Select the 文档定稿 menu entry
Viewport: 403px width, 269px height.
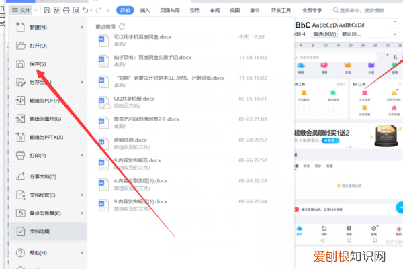(x=48, y=231)
